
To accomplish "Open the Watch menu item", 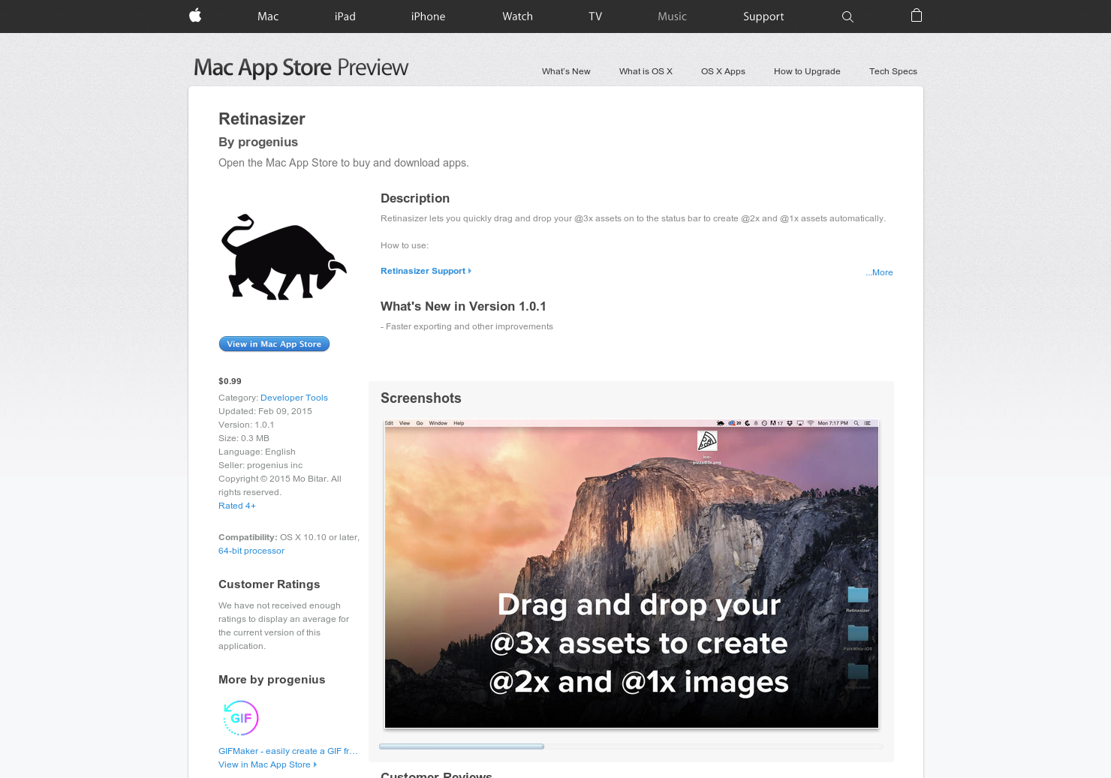I will tap(517, 17).
